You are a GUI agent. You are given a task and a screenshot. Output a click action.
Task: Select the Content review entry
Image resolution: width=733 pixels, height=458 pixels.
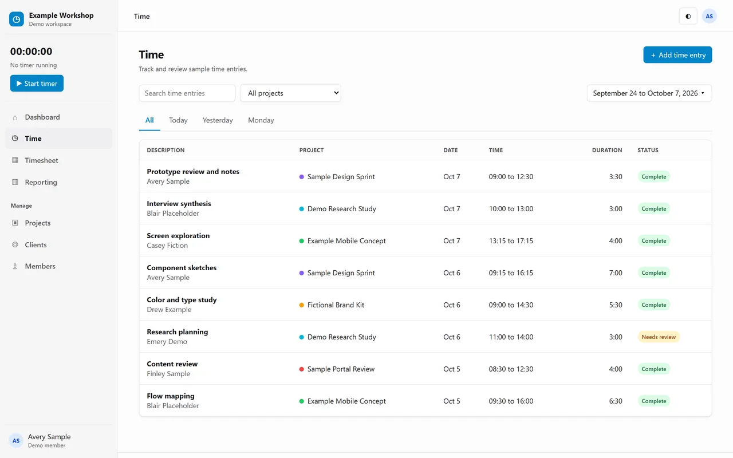(172, 364)
